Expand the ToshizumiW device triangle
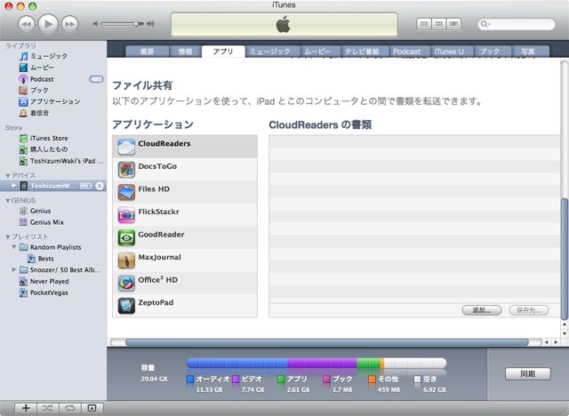 click(14, 186)
